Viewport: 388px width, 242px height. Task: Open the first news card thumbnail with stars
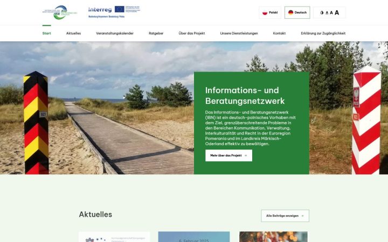[114, 237]
